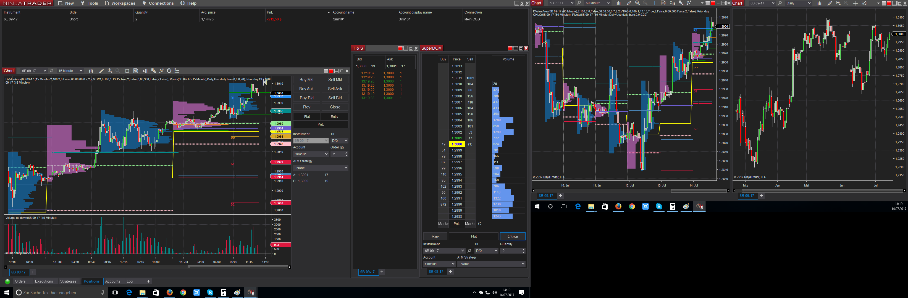Click the green connection status indicator
Image resolution: width=908 pixels, height=298 pixels.
7,281
